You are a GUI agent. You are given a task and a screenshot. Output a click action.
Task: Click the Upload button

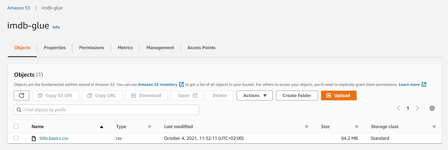(339, 96)
